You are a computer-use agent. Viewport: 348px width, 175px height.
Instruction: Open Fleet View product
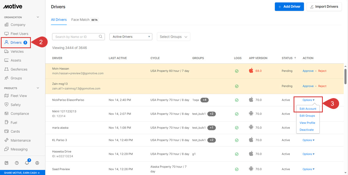(x=16, y=96)
